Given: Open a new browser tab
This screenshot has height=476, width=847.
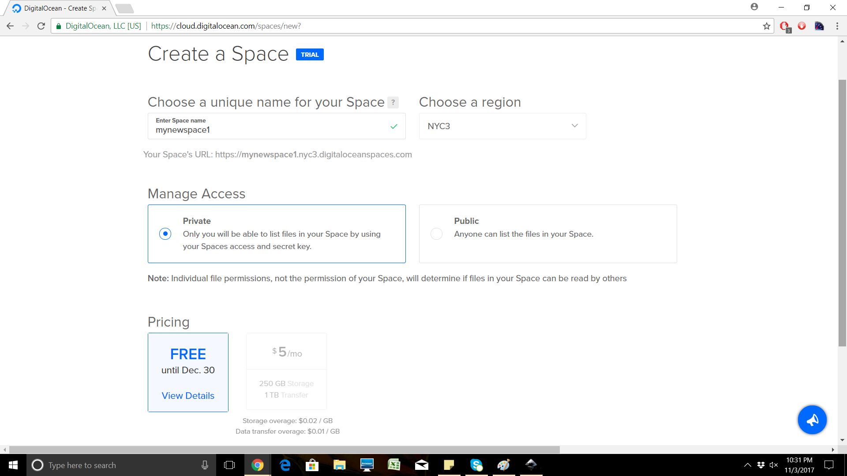Looking at the screenshot, I should pos(125,8).
